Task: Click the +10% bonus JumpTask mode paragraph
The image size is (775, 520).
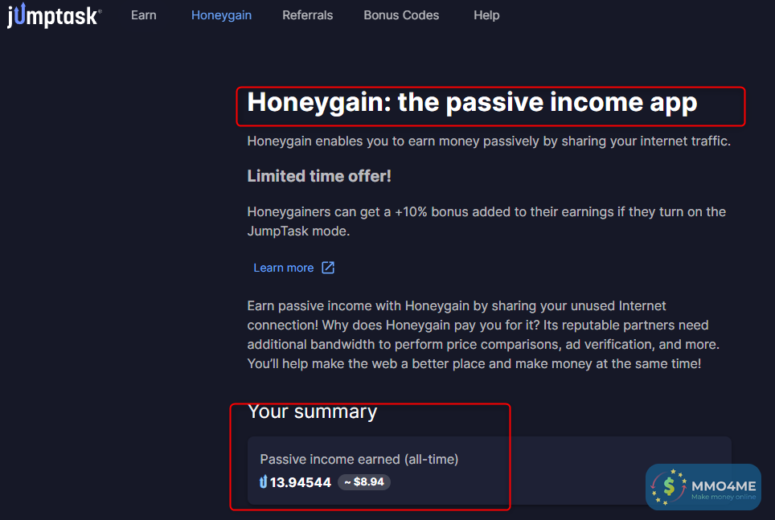Action: click(x=486, y=222)
